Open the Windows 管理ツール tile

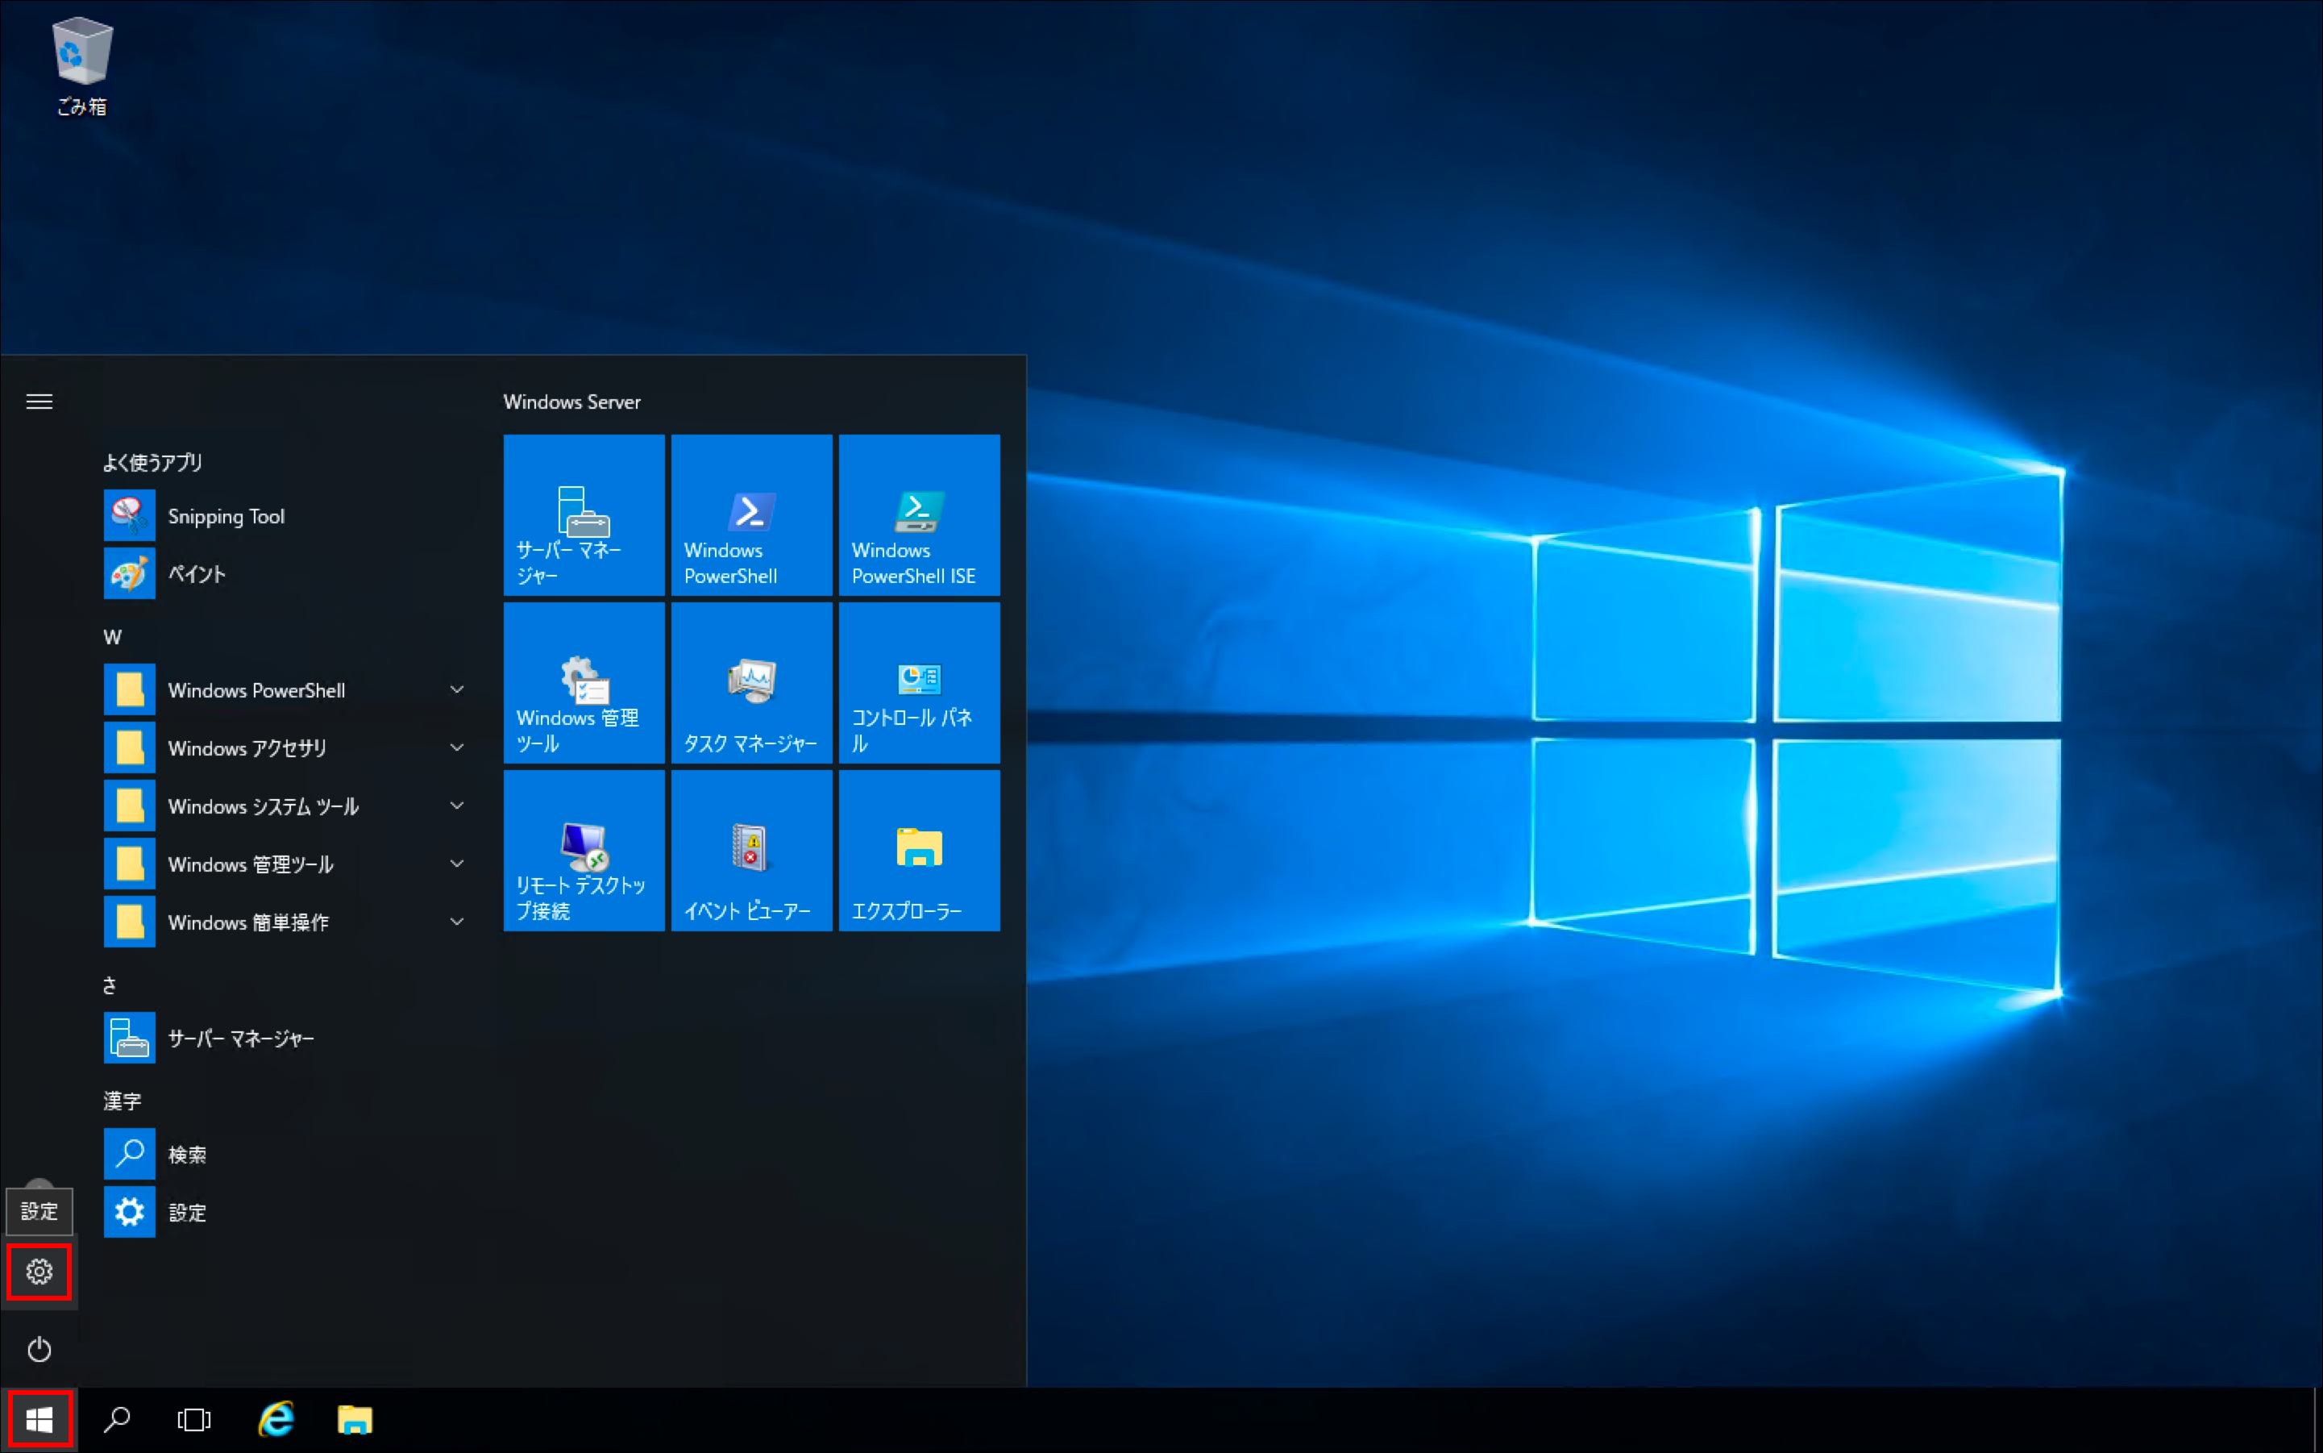[584, 683]
